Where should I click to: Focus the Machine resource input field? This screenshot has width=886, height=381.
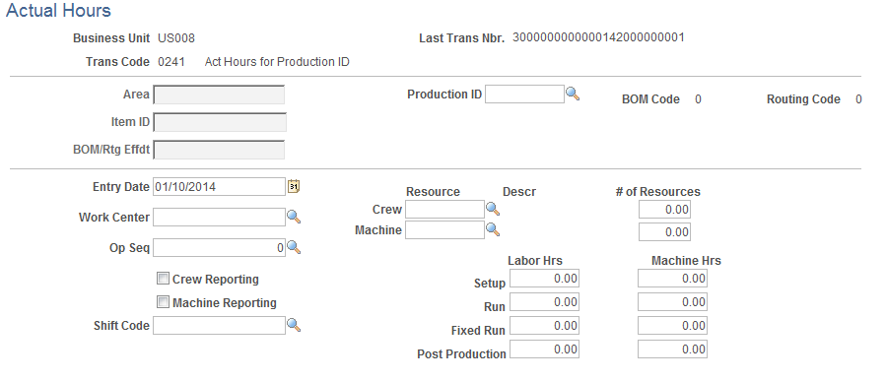(x=444, y=229)
